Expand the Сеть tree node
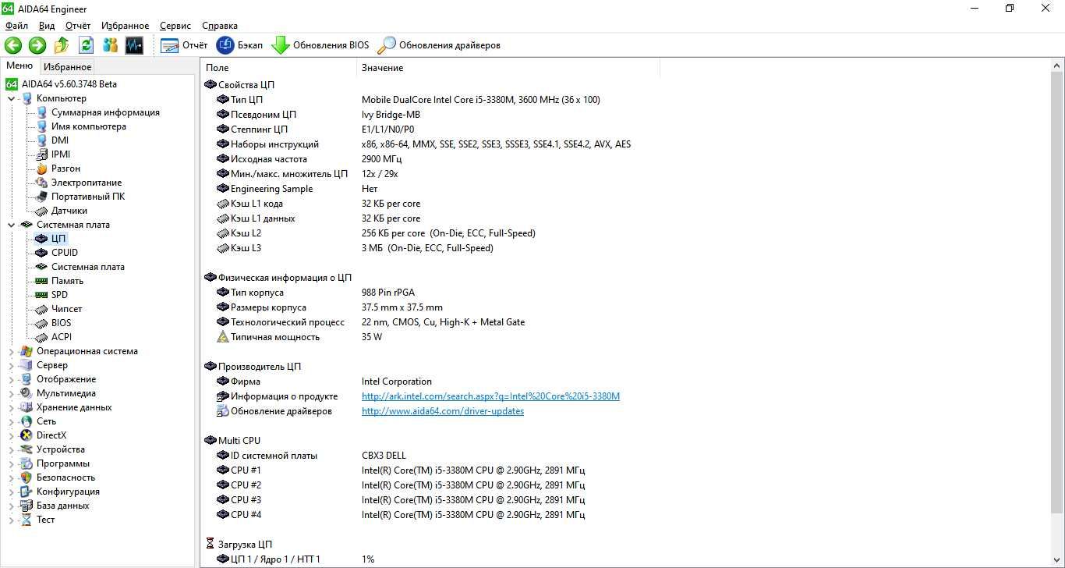 coord(11,421)
